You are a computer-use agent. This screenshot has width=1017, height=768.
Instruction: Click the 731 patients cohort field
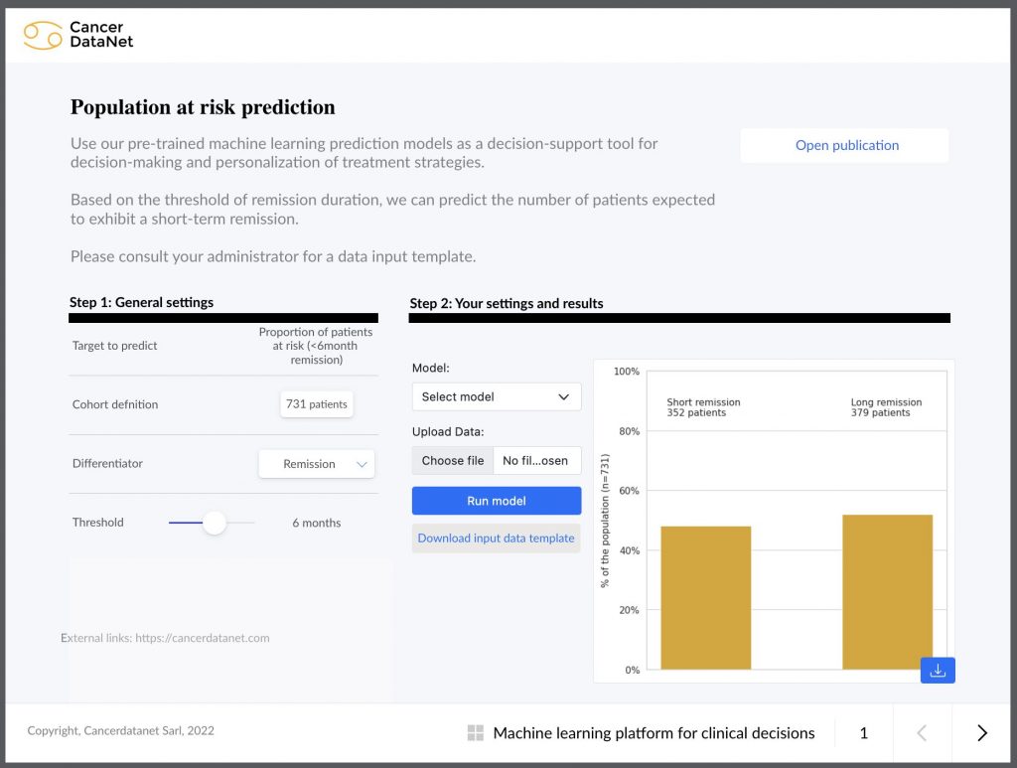[316, 403]
